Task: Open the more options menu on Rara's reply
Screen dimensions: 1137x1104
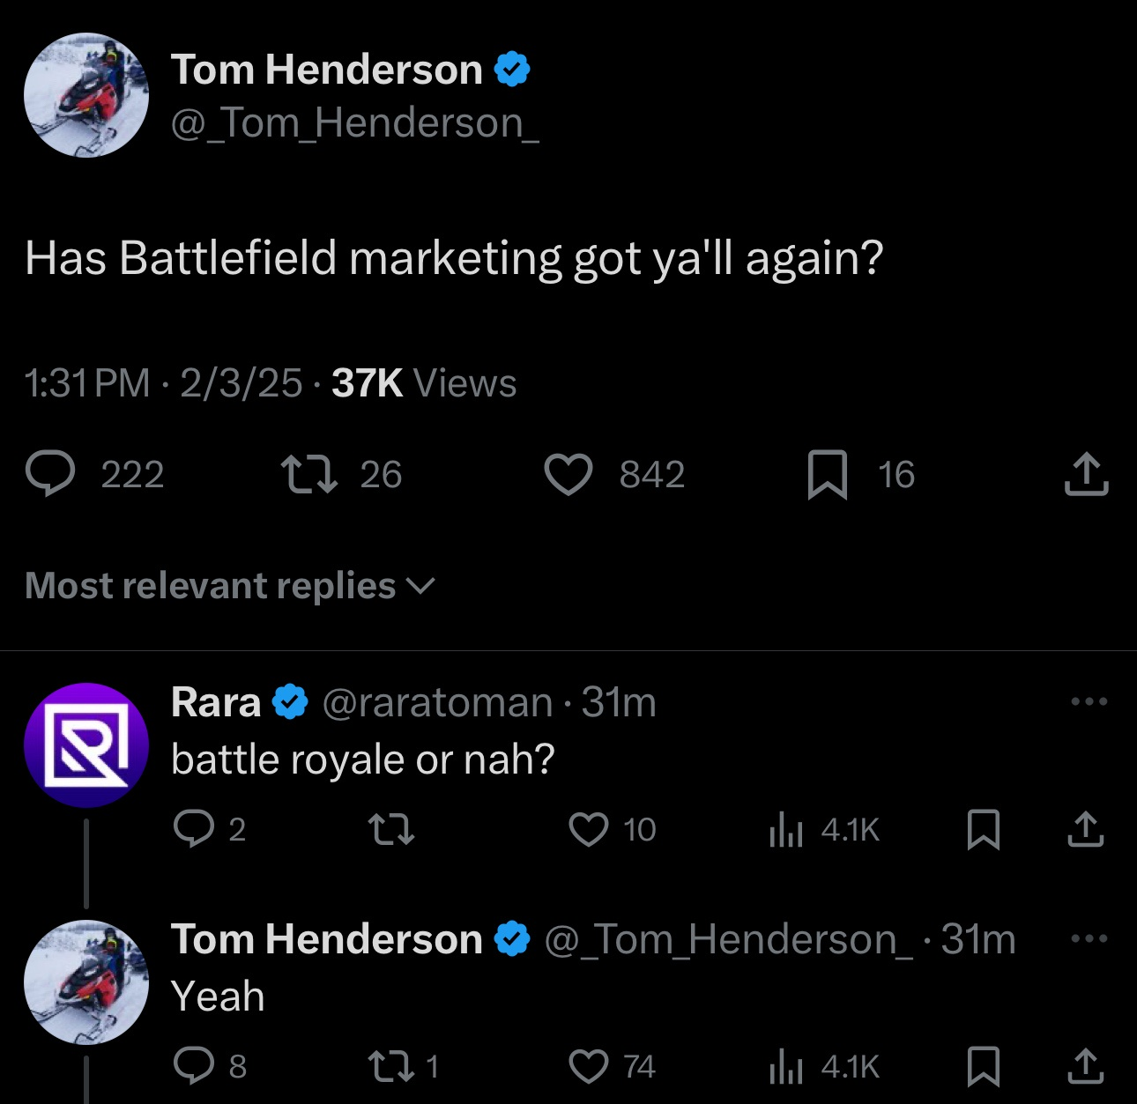Action: 1090,700
